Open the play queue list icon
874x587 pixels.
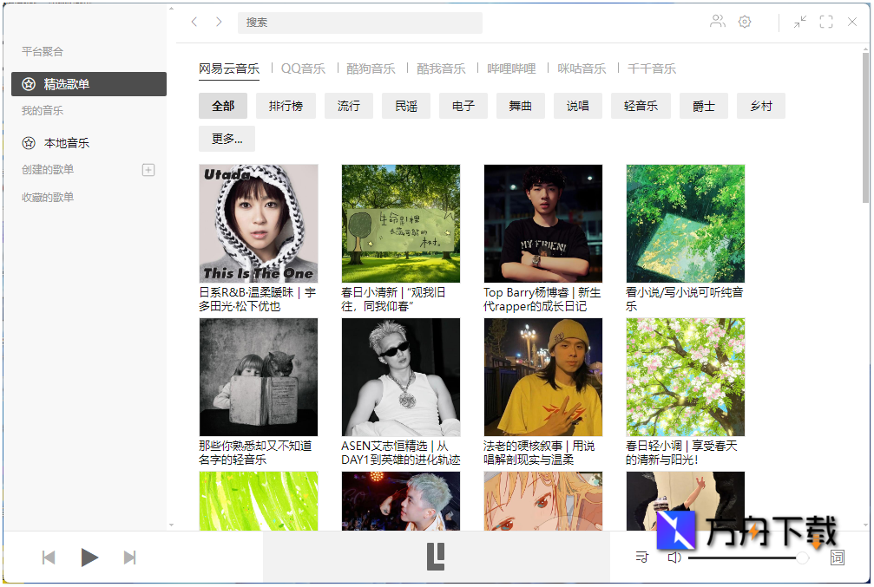point(642,557)
